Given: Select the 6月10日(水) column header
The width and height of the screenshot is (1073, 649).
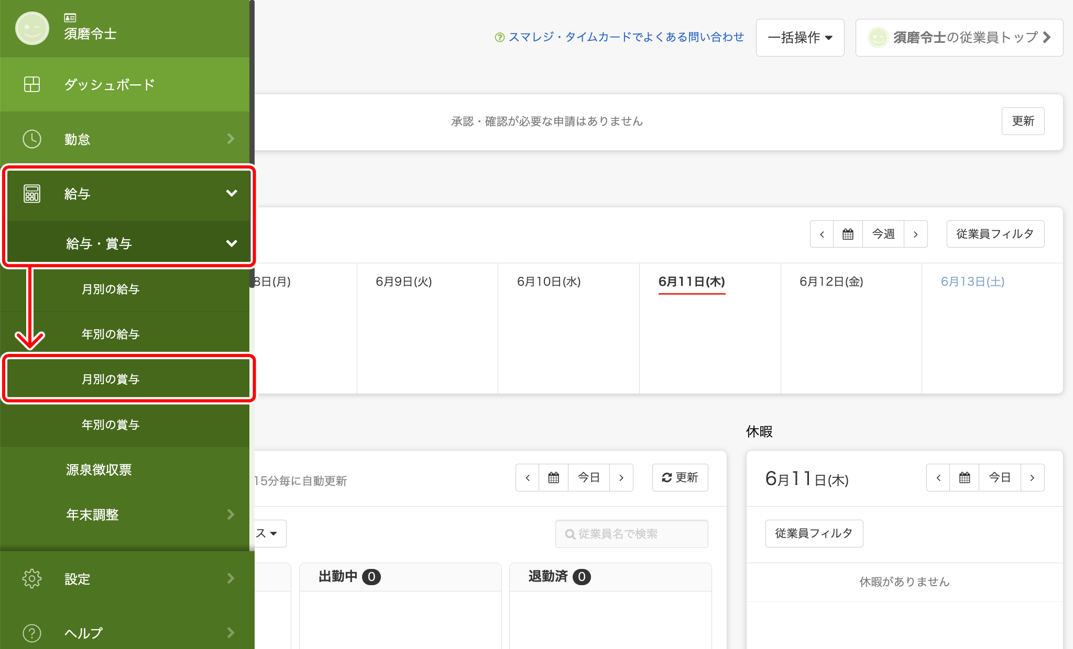Looking at the screenshot, I should (x=549, y=282).
